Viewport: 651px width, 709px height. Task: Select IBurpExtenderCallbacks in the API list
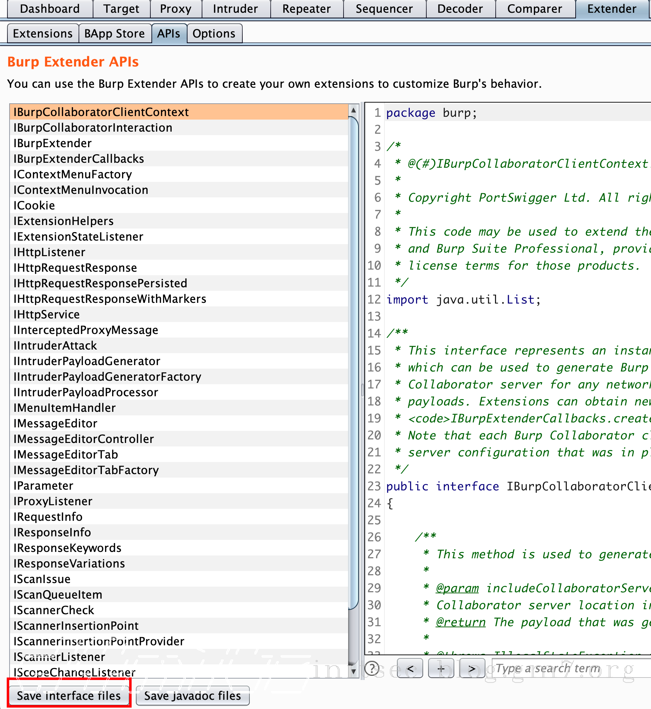(79, 159)
